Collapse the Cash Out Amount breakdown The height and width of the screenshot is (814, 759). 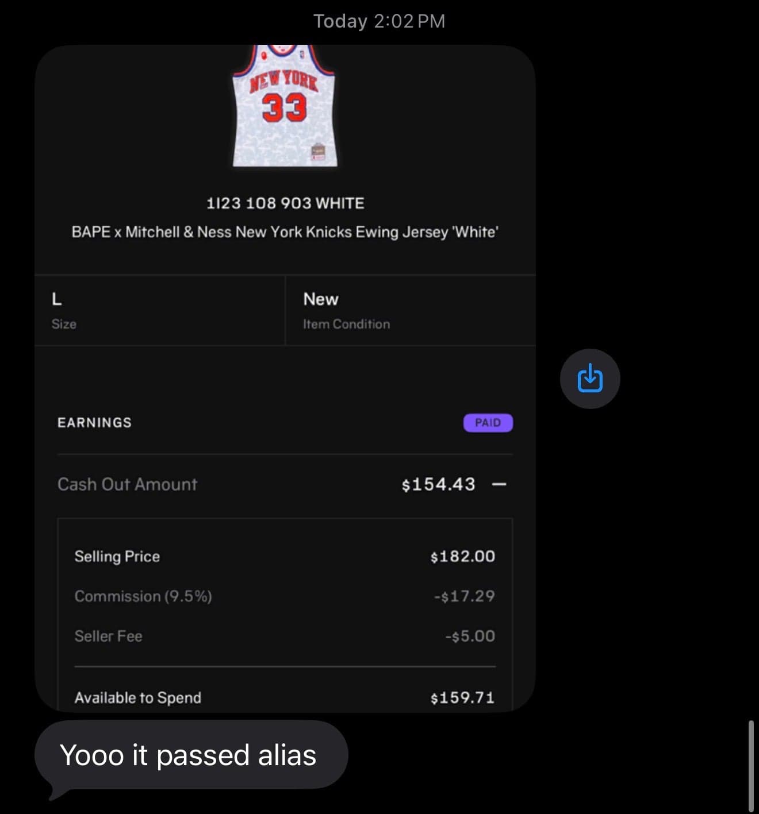pos(499,484)
